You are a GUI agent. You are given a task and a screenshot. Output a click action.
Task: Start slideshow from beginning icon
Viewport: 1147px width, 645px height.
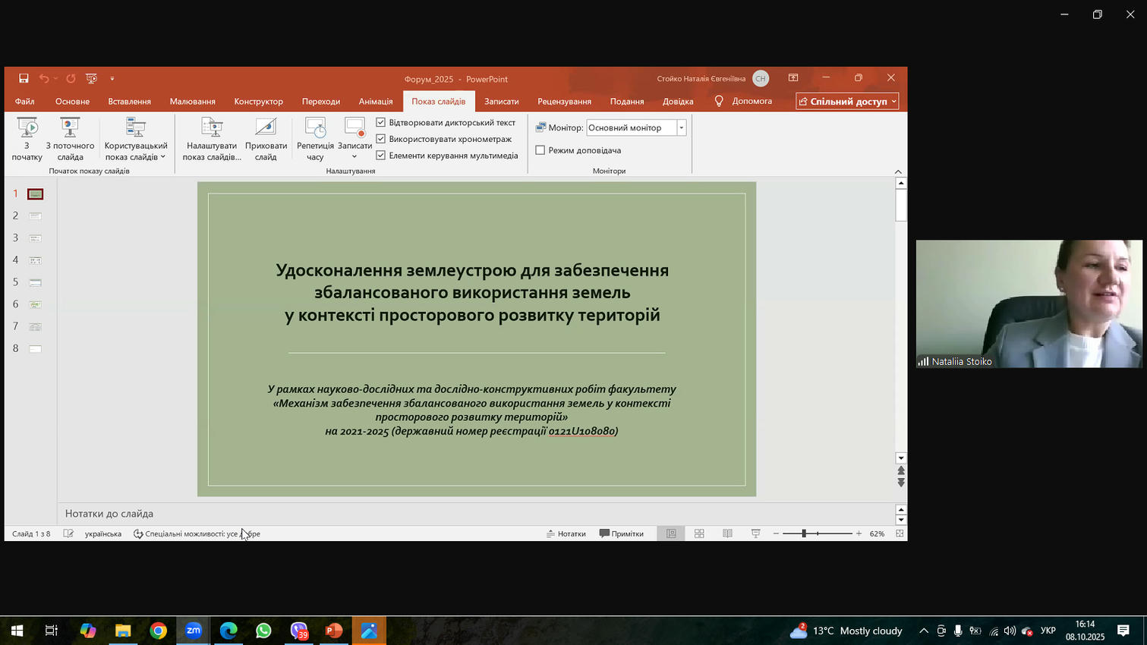(27, 128)
